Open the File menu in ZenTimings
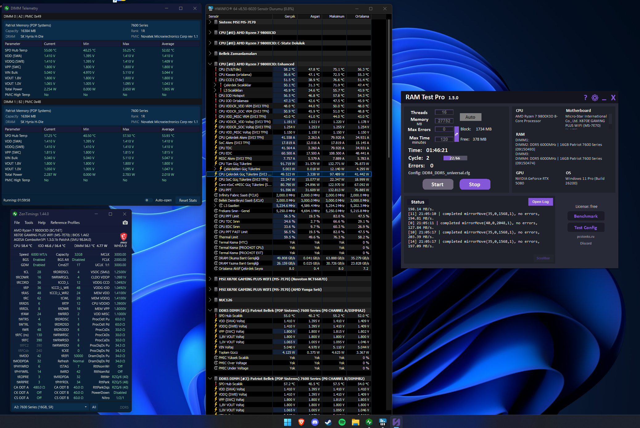This screenshot has width=640, height=428. click(x=17, y=223)
